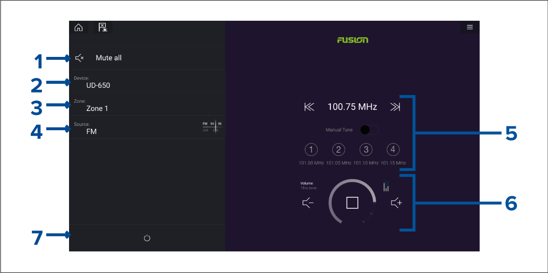Increase volume with the speaker plus icon

pyautogui.click(x=396, y=203)
